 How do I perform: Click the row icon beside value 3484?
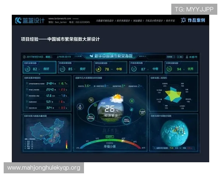[x=27, y=83]
